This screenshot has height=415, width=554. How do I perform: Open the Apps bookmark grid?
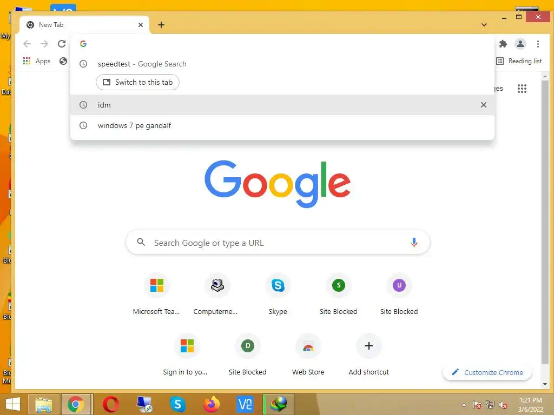click(x=37, y=61)
